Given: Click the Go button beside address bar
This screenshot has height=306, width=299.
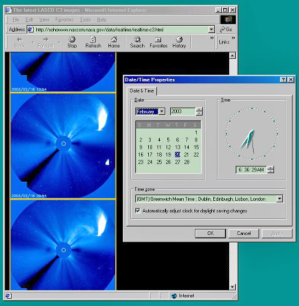Looking at the screenshot, I should [226, 29].
